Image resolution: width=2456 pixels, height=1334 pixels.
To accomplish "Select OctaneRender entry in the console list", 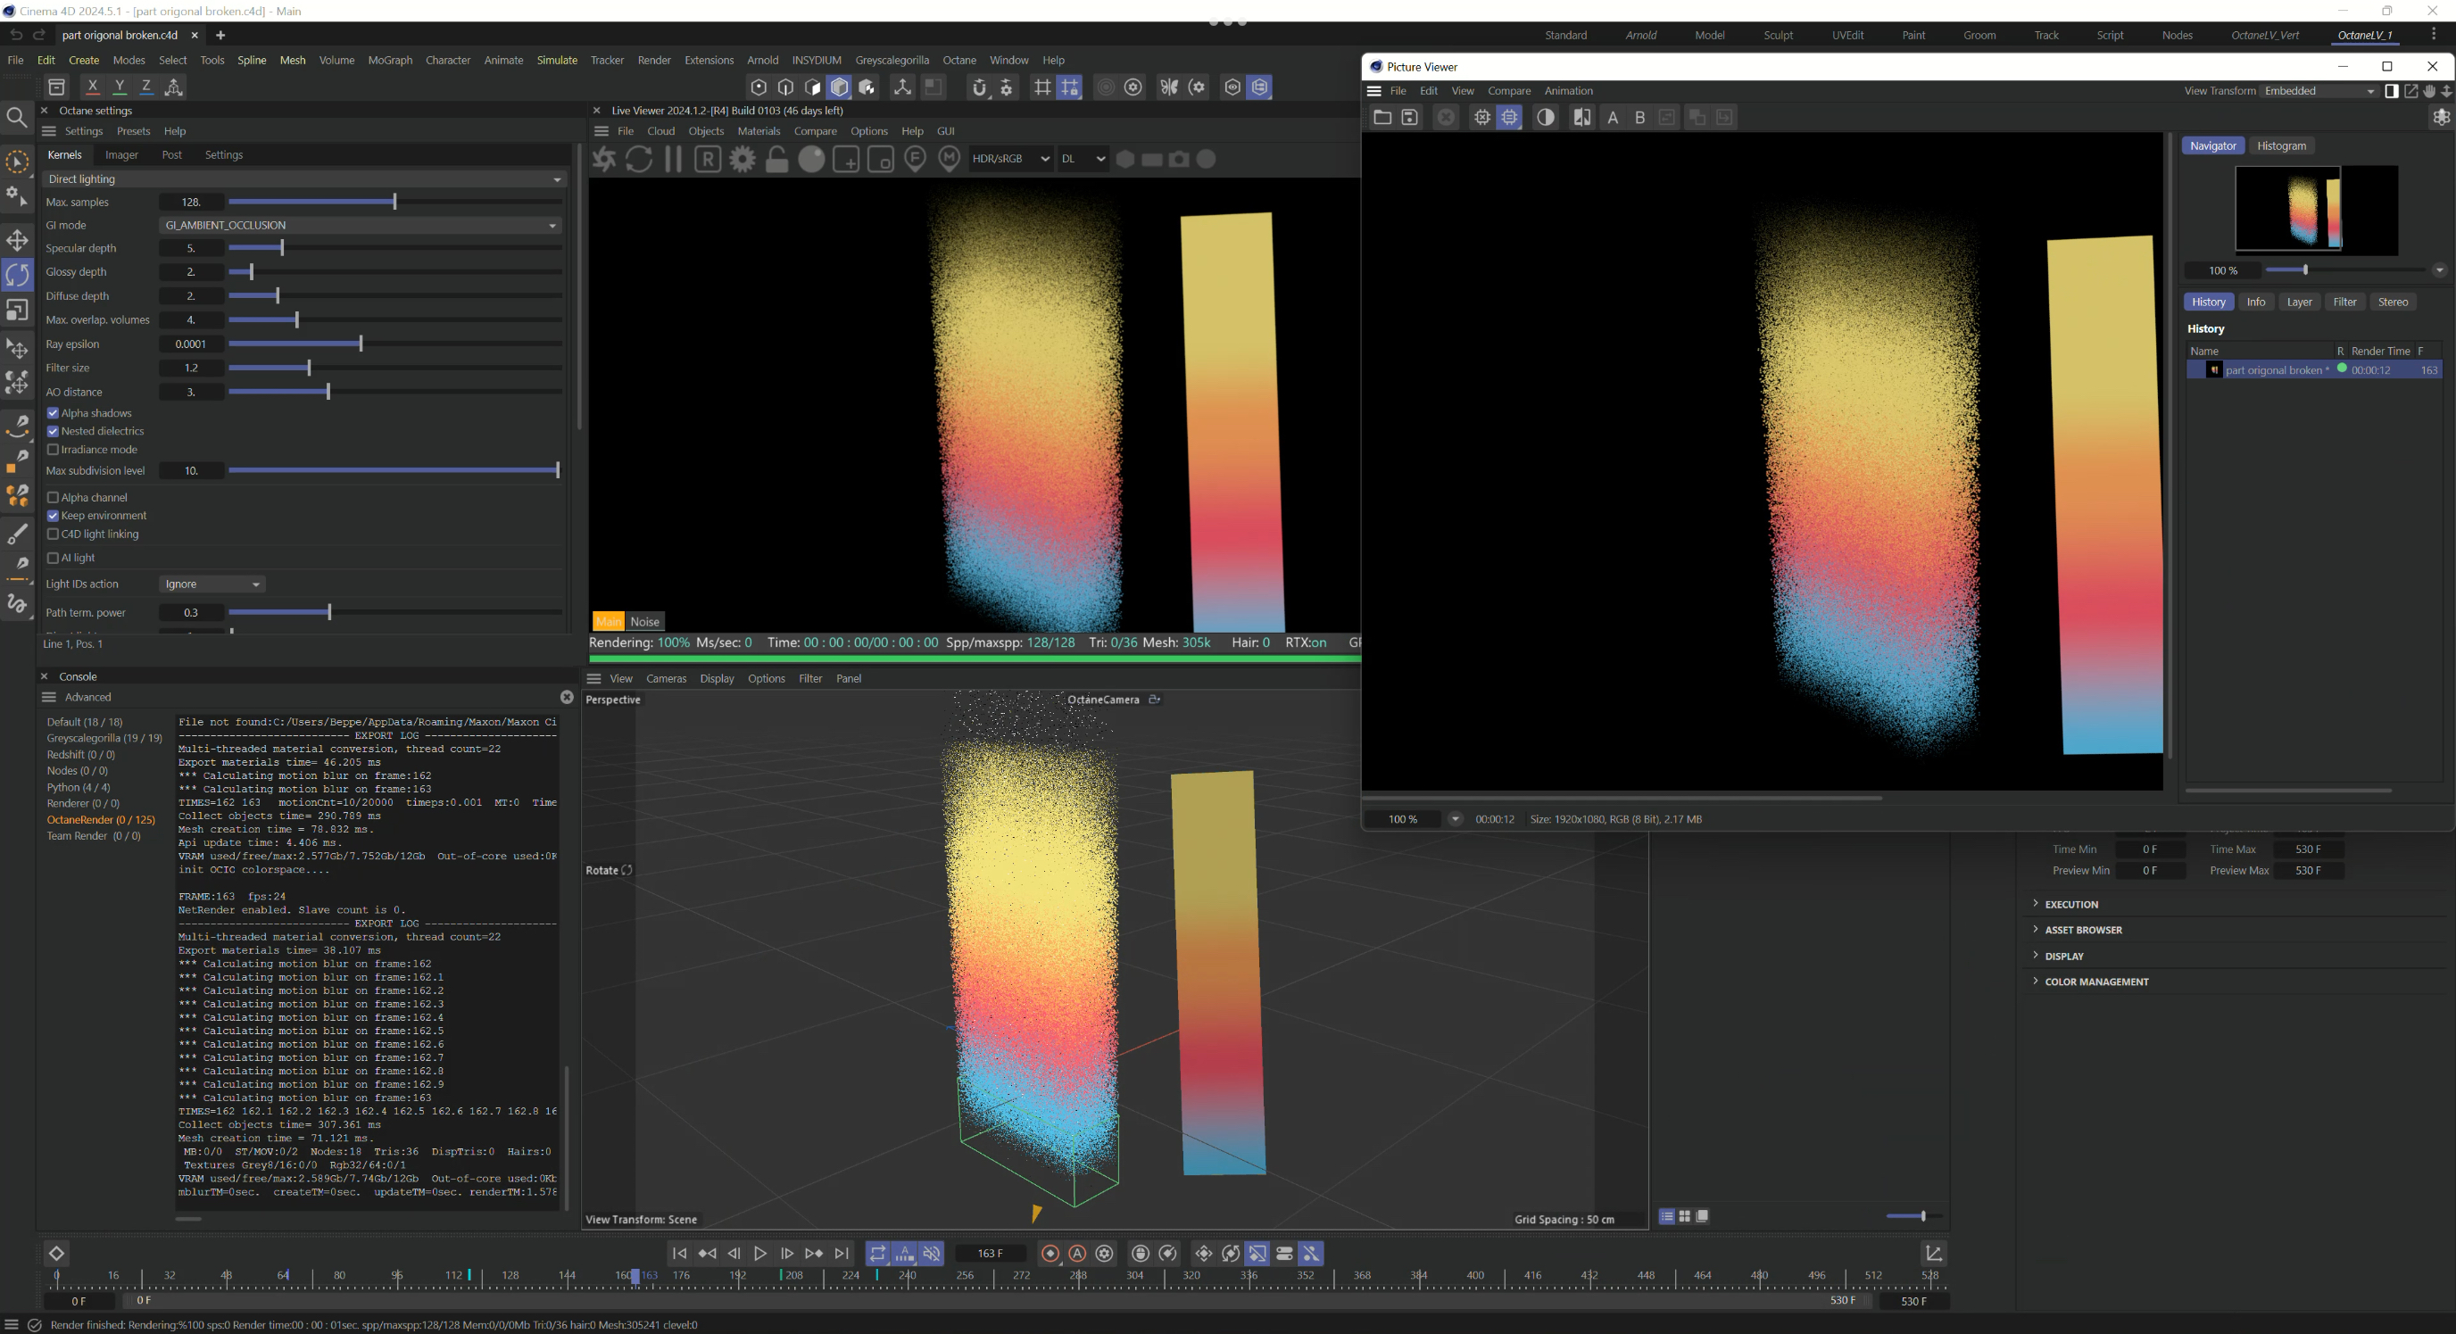I will 100,819.
